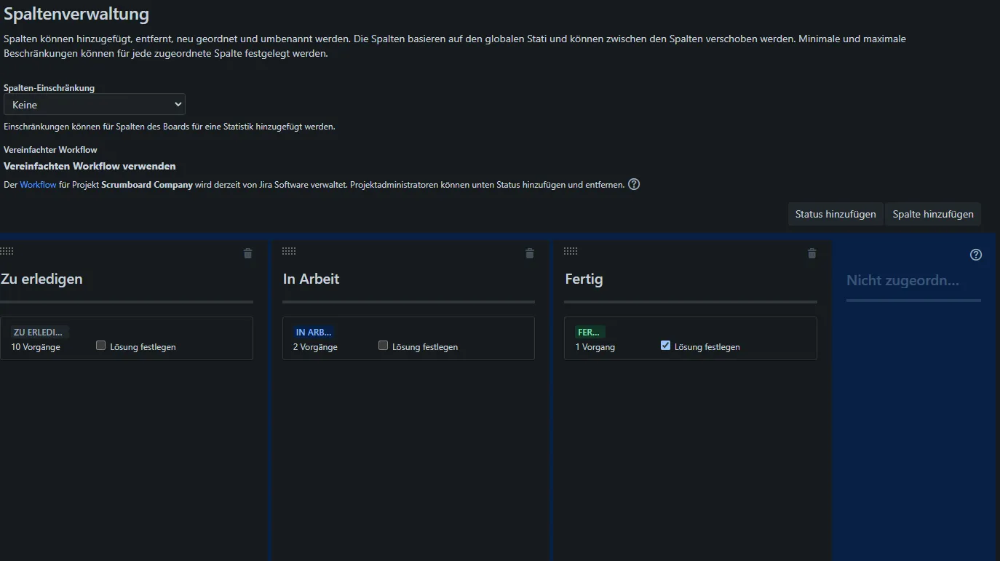1000x561 pixels.
Task: Select the IN ARBEIT status lozenge
Action: coord(314,332)
